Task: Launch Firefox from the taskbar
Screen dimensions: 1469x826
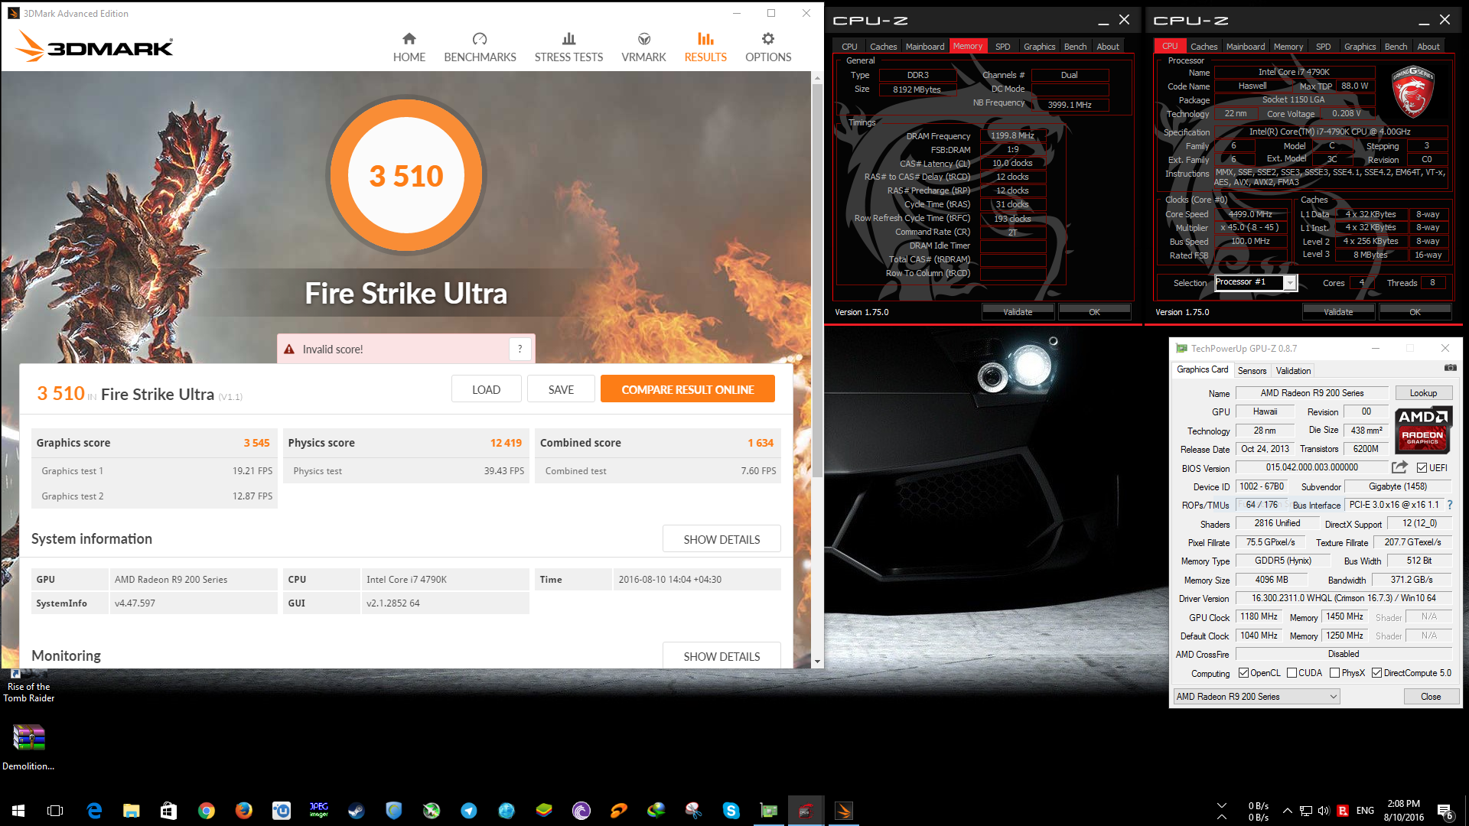Action: click(x=244, y=811)
